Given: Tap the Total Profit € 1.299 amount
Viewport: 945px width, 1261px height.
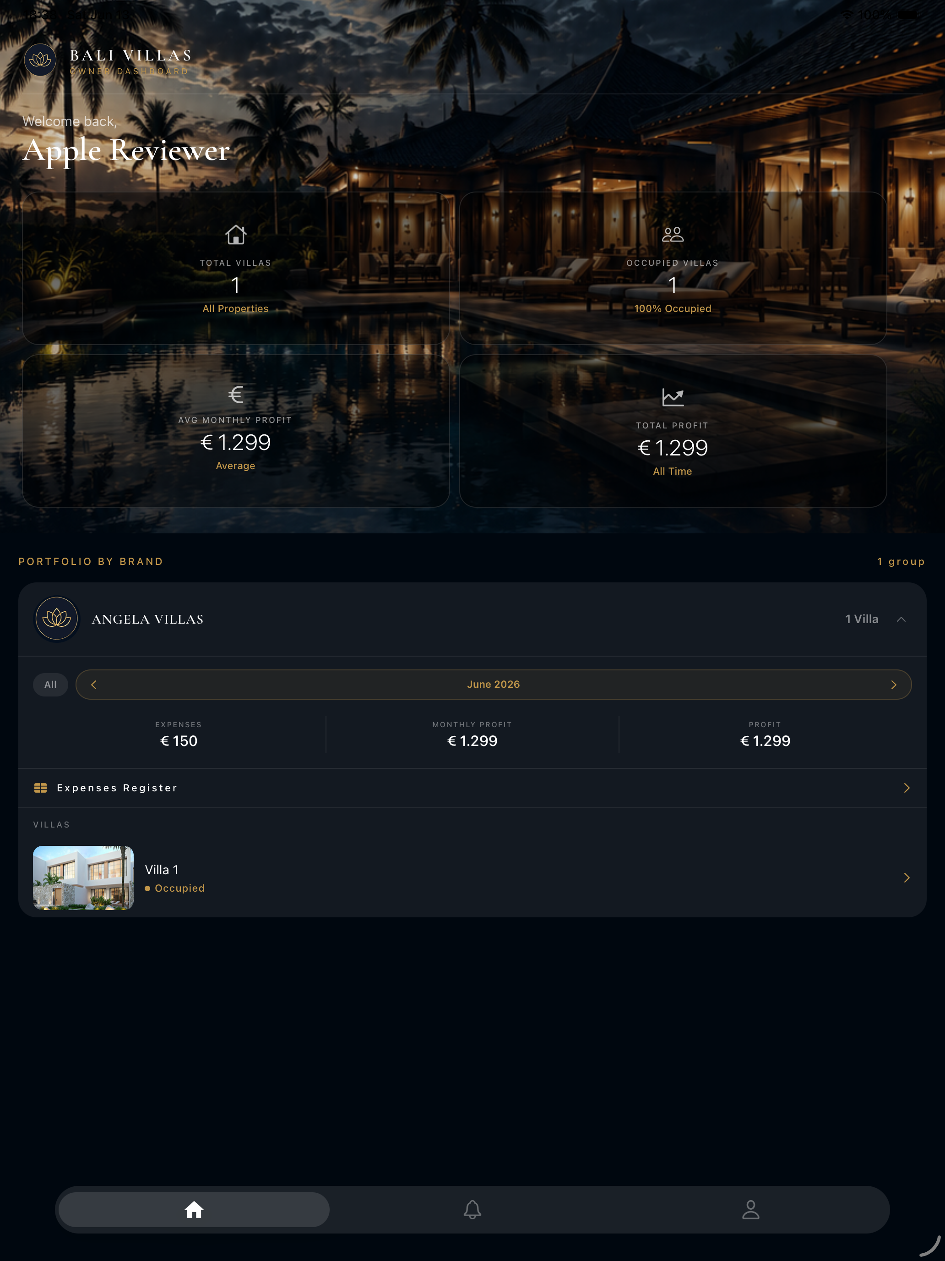Looking at the screenshot, I should pyautogui.click(x=673, y=448).
